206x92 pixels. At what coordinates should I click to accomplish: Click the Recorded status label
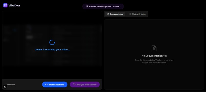(x=11, y=85)
